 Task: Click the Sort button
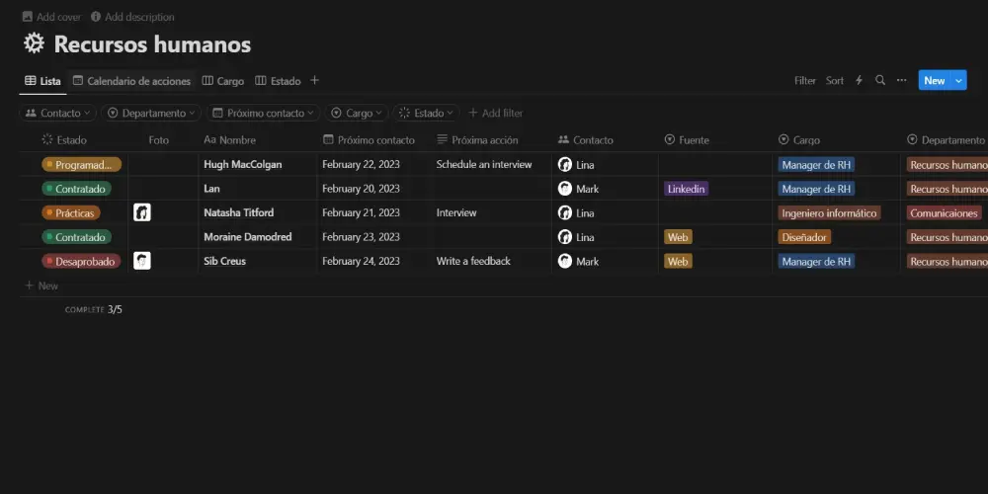[x=835, y=81]
